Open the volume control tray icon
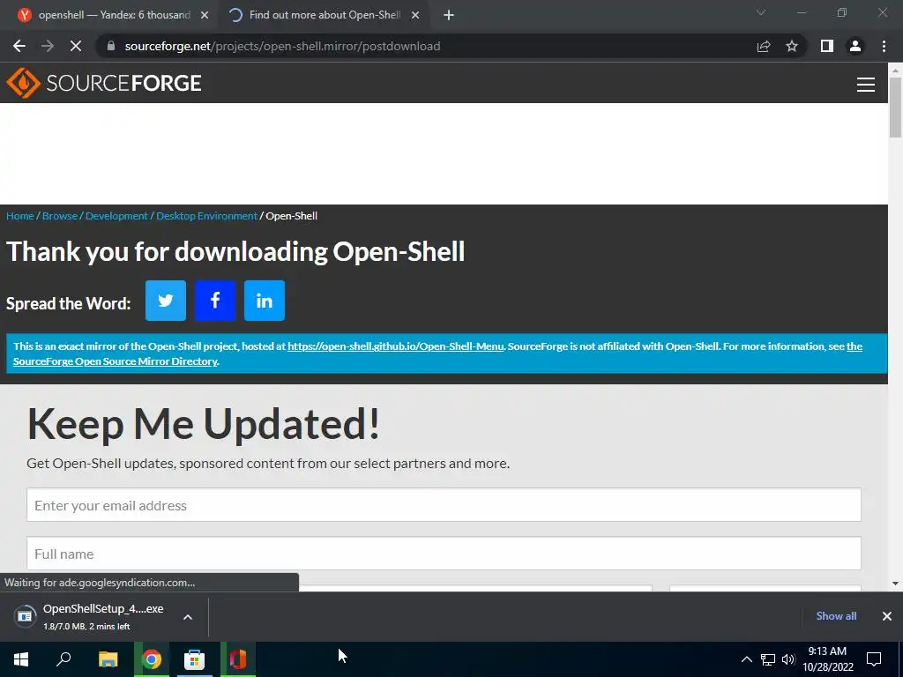The width and height of the screenshot is (903, 677). [x=788, y=659]
